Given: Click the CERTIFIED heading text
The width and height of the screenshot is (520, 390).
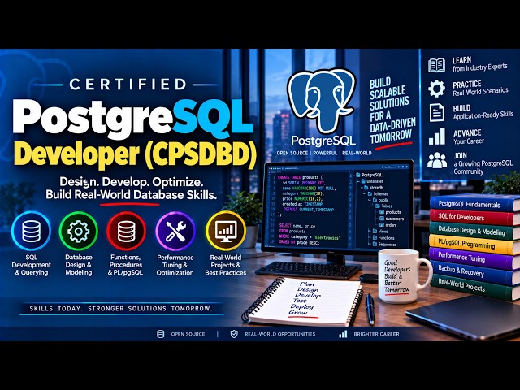Looking at the screenshot, I should tap(128, 84).
